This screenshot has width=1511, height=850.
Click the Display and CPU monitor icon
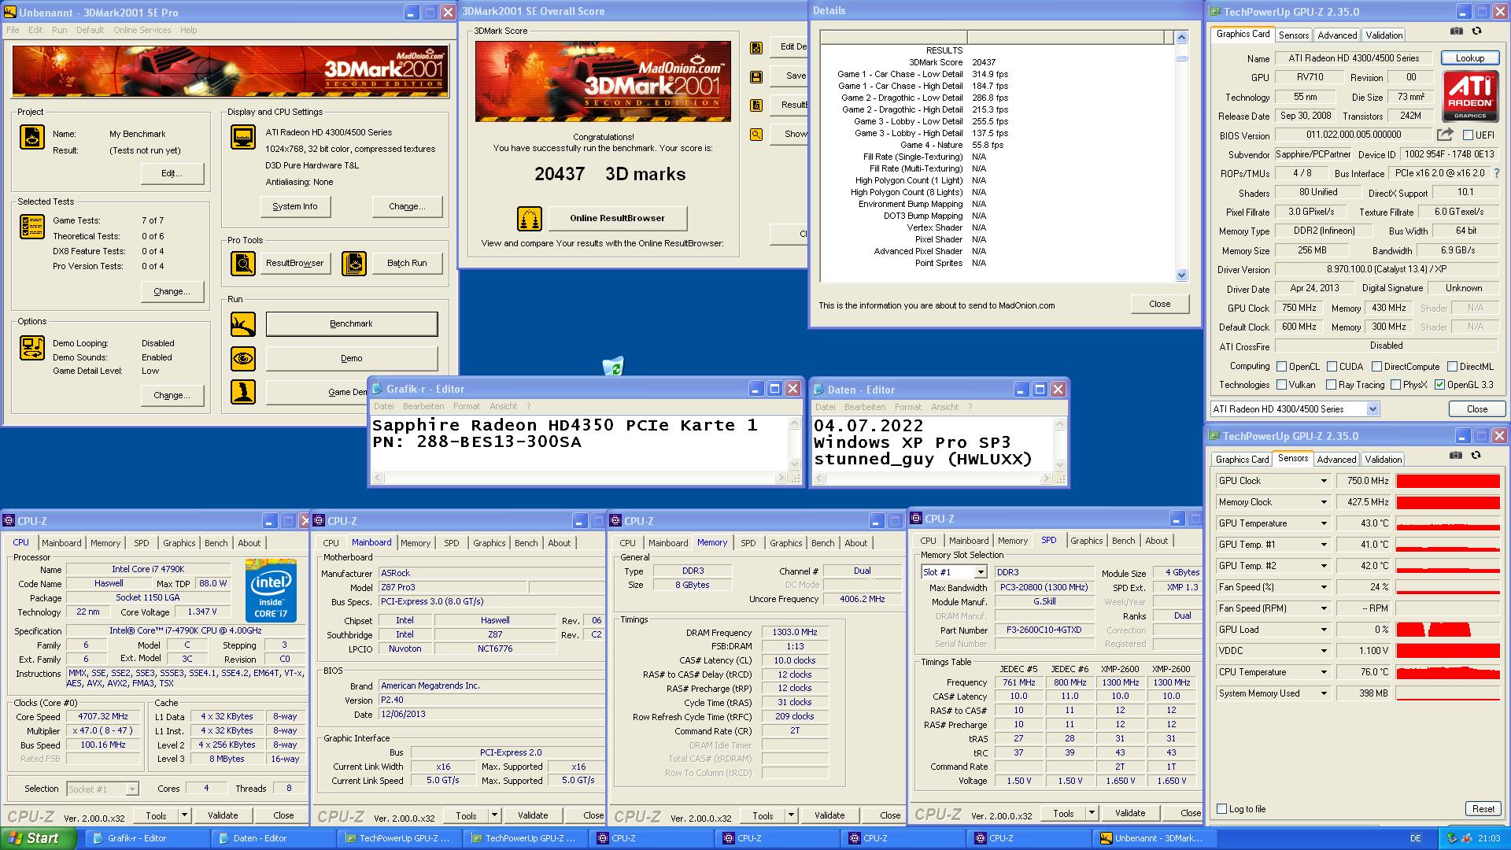243,136
